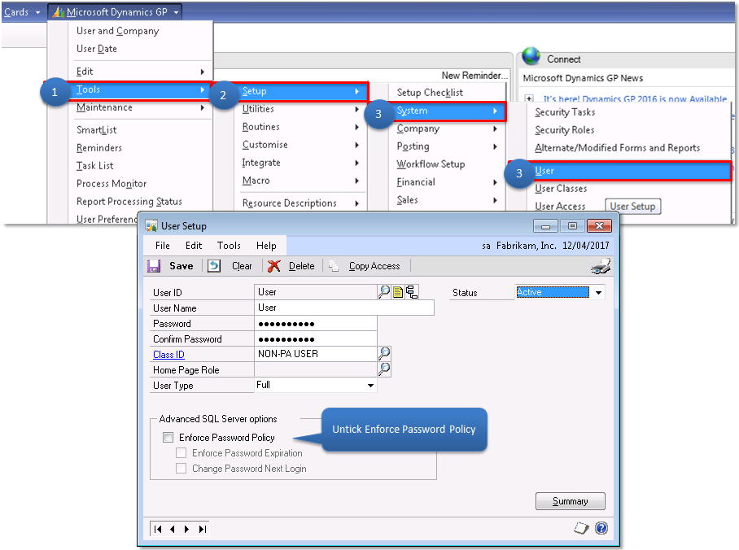This screenshot has height=550, width=739.
Task: Click the hierarchy icon beside User ID
Action: [412, 292]
